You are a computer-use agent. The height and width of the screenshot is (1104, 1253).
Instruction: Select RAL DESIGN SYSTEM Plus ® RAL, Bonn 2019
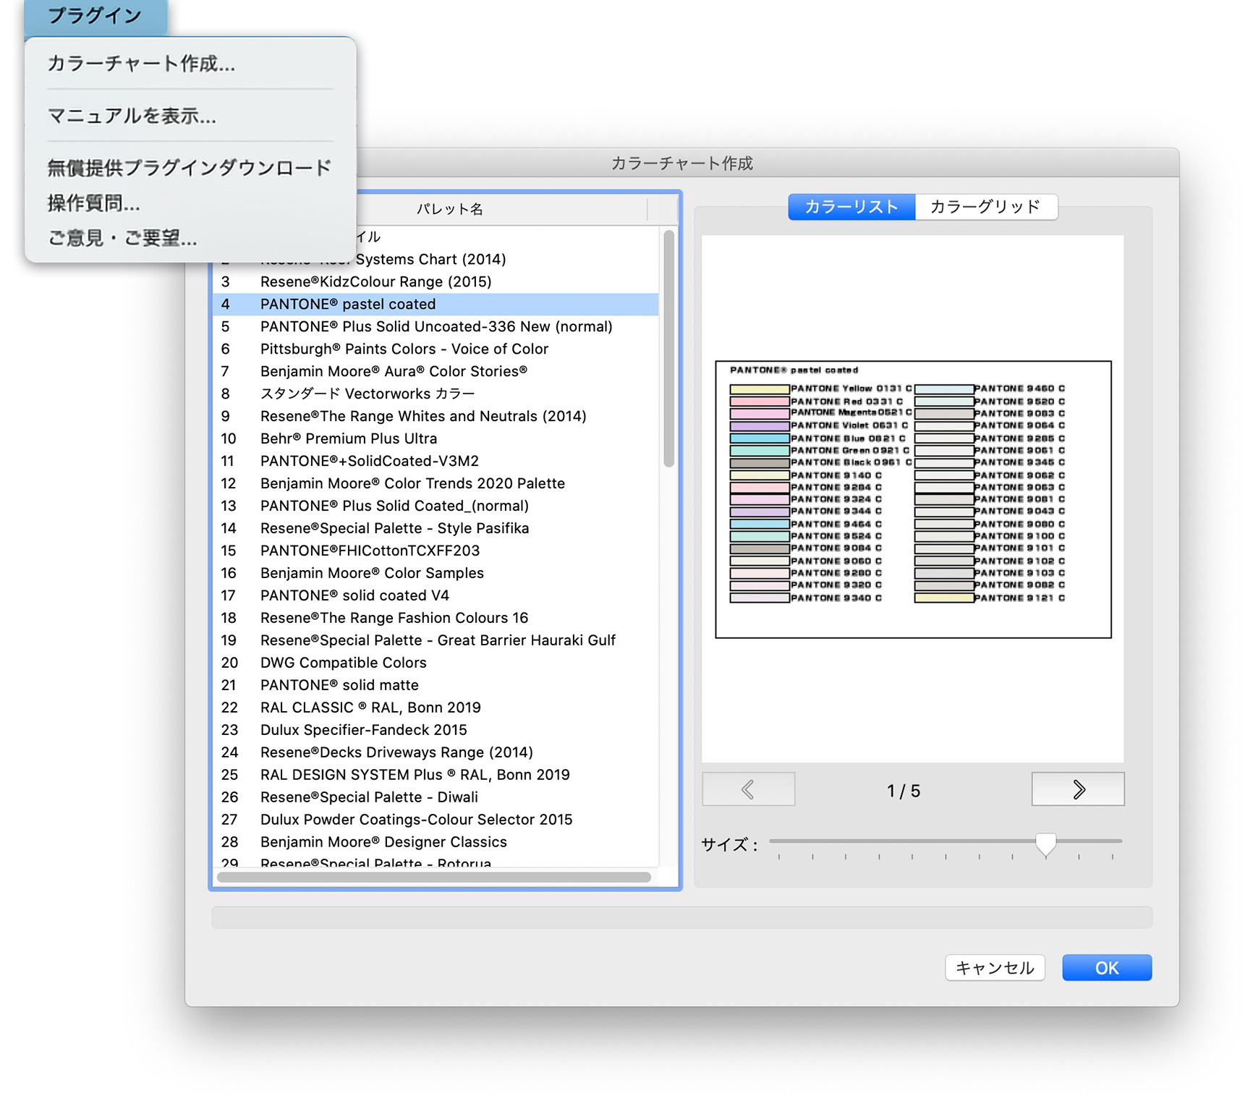click(436, 776)
